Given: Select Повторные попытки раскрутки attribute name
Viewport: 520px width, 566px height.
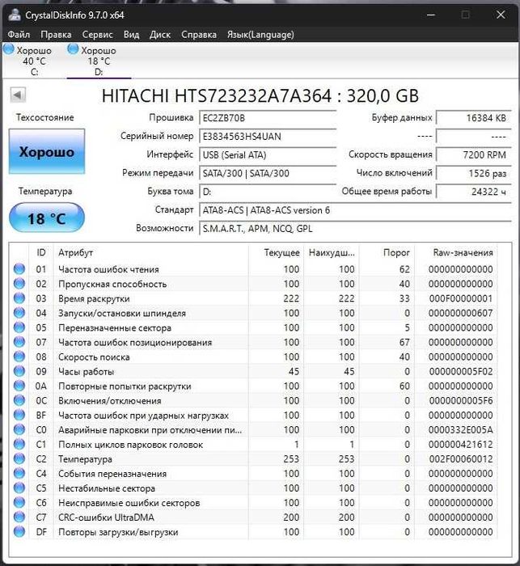Looking at the screenshot, I should point(125,386).
